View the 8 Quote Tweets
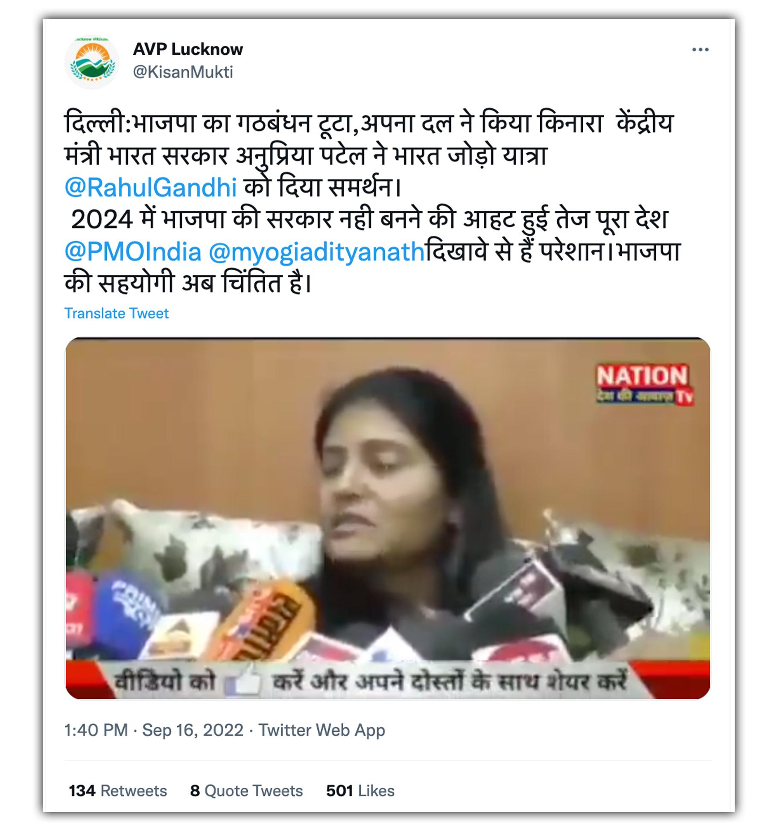The width and height of the screenshot is (778, 830). coord(246,791)
